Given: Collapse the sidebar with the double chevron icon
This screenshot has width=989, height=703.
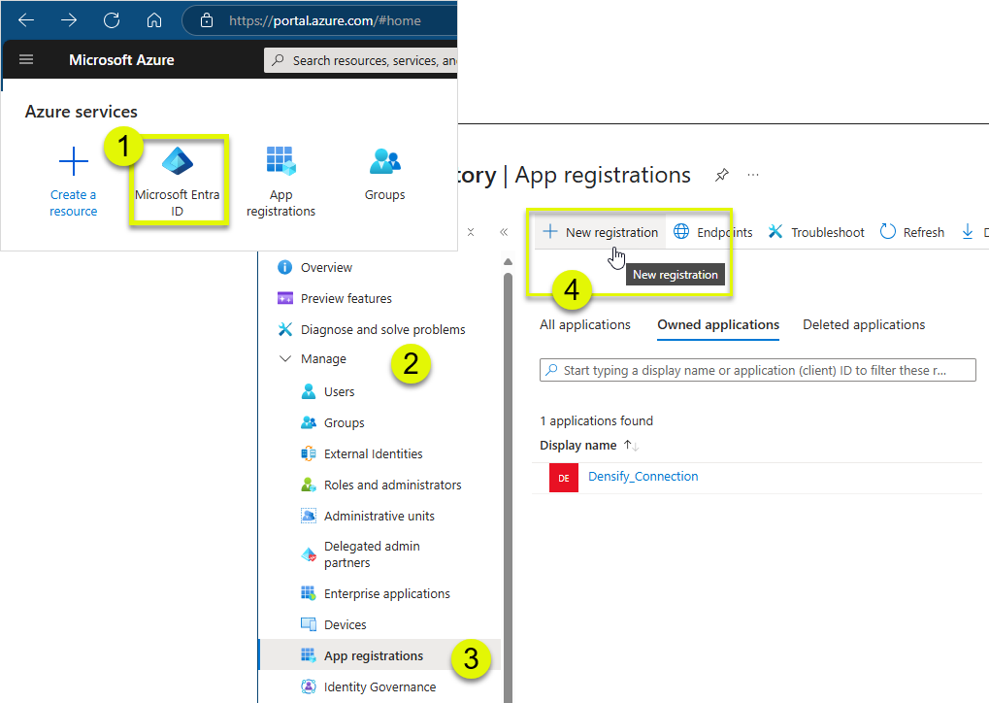Looking at the screenshot, I should 504,232.
